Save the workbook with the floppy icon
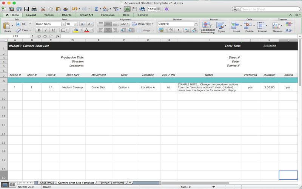The image size is (302, 189). (26, 9)
